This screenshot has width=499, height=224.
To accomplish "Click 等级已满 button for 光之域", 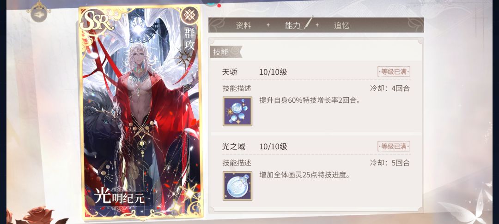I will click(394, 146).
